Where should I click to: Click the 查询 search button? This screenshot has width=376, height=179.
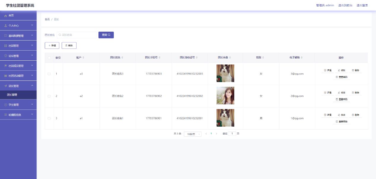coord(106,35)
